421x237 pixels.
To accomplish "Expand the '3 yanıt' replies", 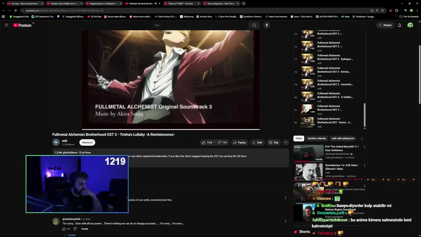I will click(x=70, y=235).
